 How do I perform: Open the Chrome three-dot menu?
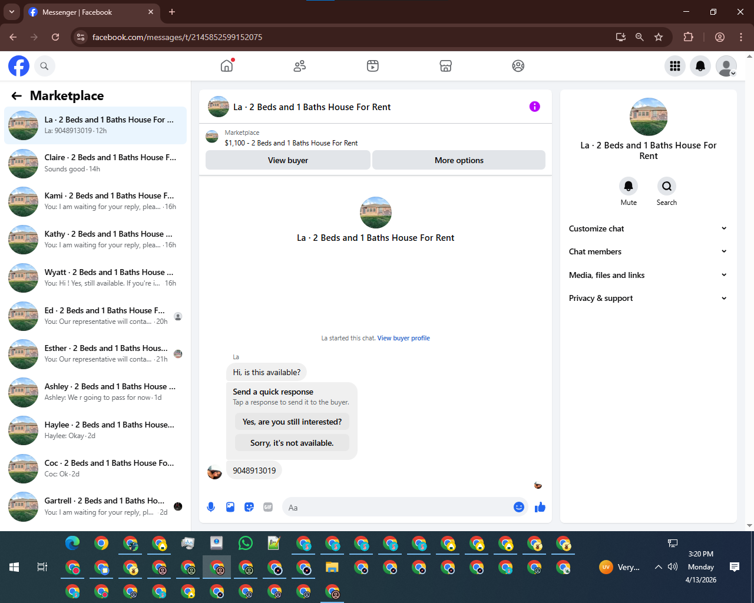741,37
